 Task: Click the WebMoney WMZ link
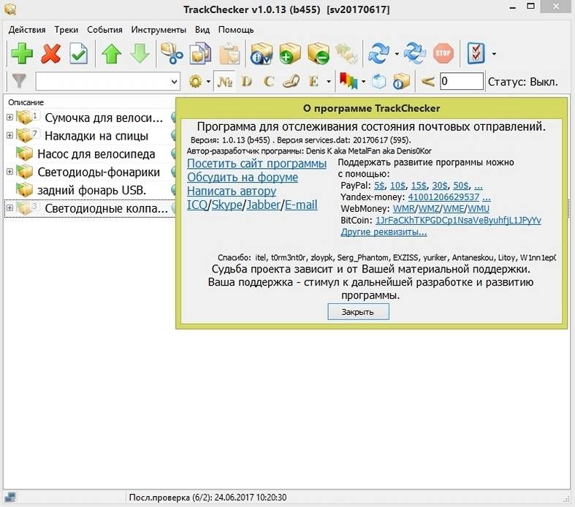tap(429, 209)
